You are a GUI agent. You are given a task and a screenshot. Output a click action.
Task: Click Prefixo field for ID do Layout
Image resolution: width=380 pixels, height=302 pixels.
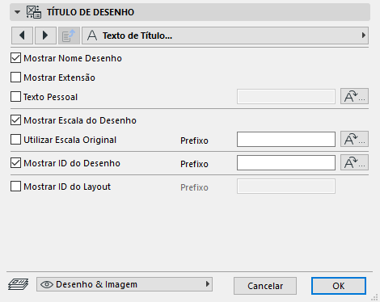286,187
